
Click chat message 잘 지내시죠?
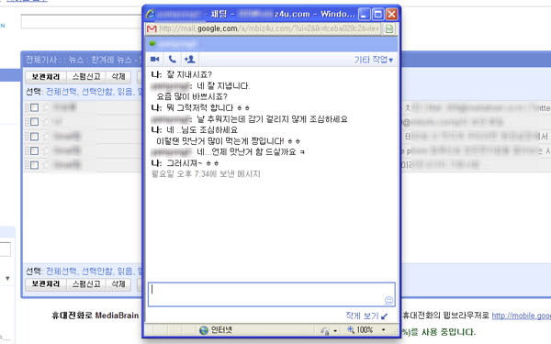point(189,75)
